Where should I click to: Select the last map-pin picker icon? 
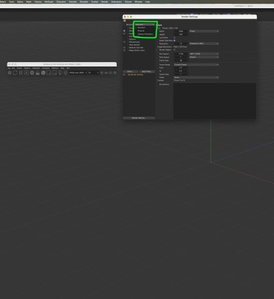[x=66, y=73]
